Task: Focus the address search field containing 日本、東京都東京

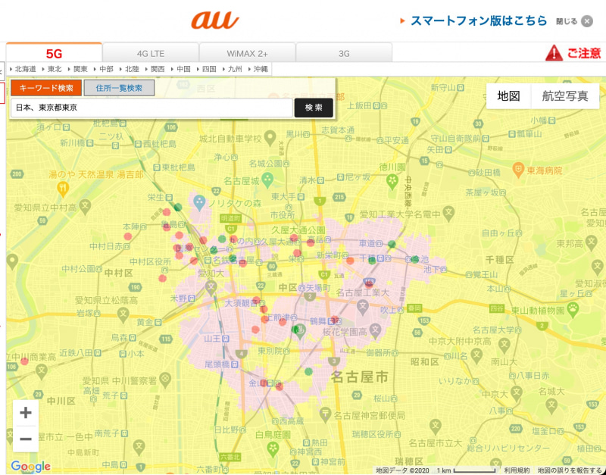Action: point(151,108)
